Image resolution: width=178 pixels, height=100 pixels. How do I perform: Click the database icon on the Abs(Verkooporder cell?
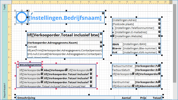66,69
